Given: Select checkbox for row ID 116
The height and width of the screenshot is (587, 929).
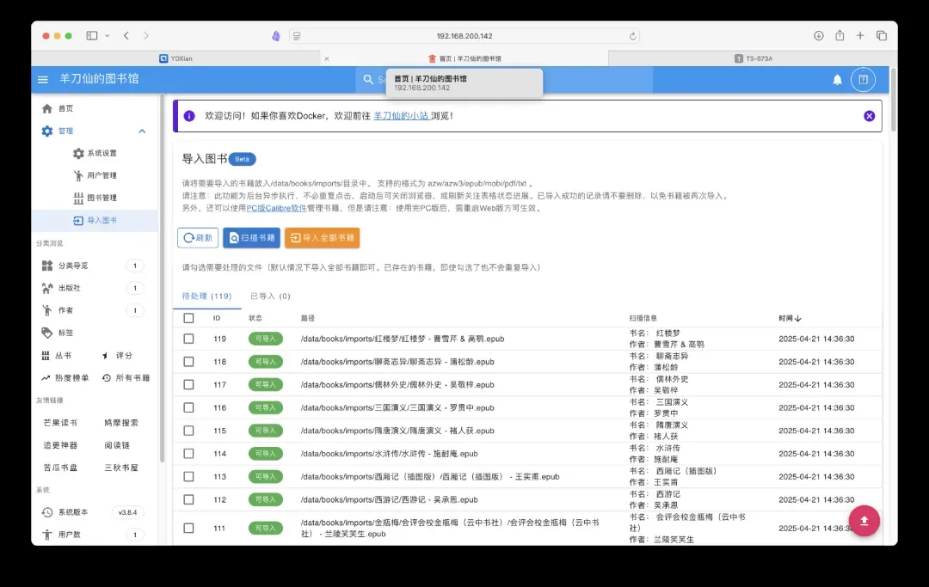Looking at the screenshot, I should coord(188,407).
